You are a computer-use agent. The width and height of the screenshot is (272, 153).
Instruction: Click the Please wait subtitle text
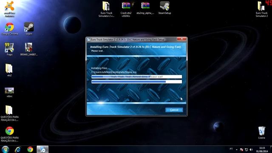click(98, 51)
